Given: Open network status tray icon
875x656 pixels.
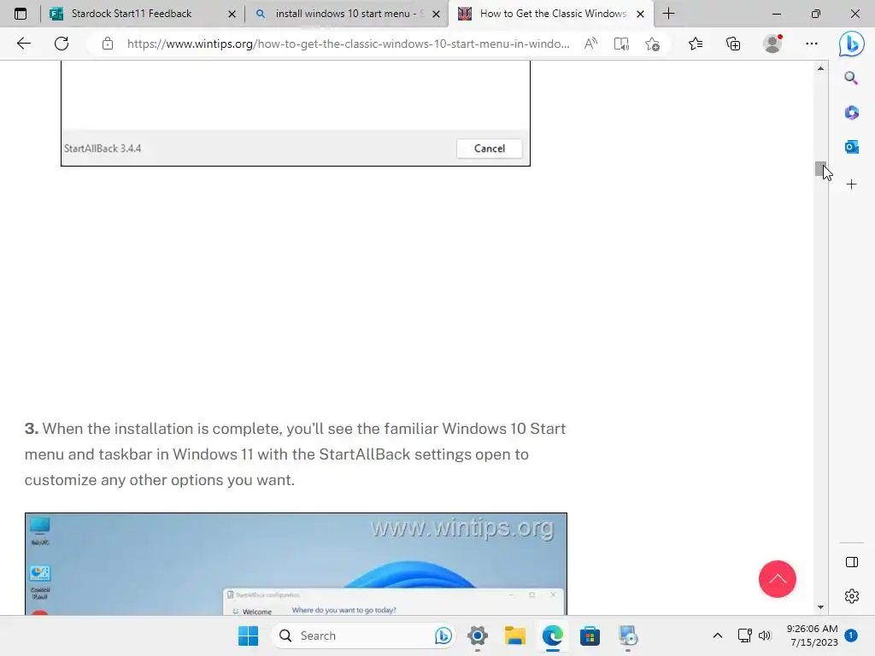Looking at the screenshot, I should tap(744, 635).
